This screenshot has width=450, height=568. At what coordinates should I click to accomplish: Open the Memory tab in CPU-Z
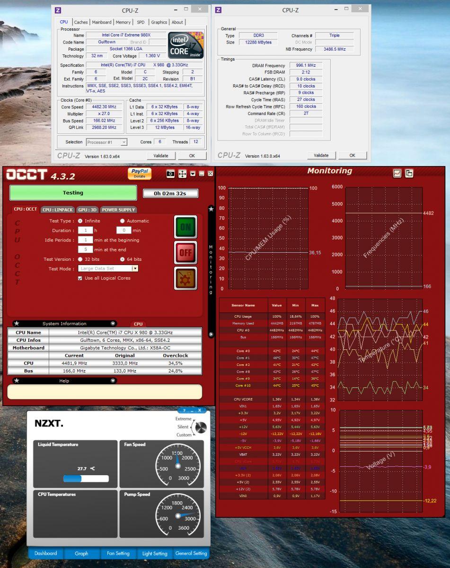tap(123, 22)
